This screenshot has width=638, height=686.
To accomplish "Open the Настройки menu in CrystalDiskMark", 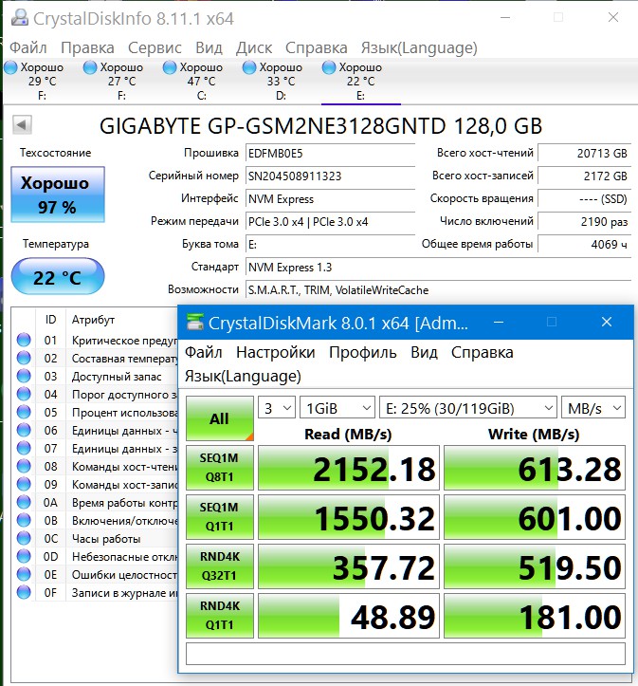I will click(x=275, y=352).
